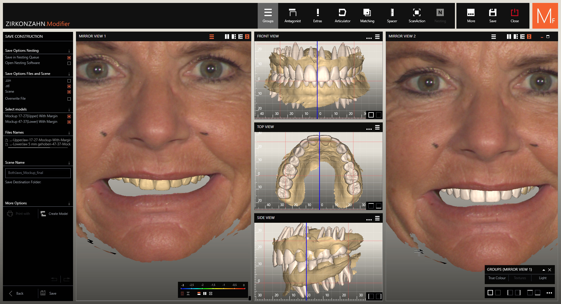Switch to the Light tab
Viewport: 561px width, 304px height.
point(543,278)
